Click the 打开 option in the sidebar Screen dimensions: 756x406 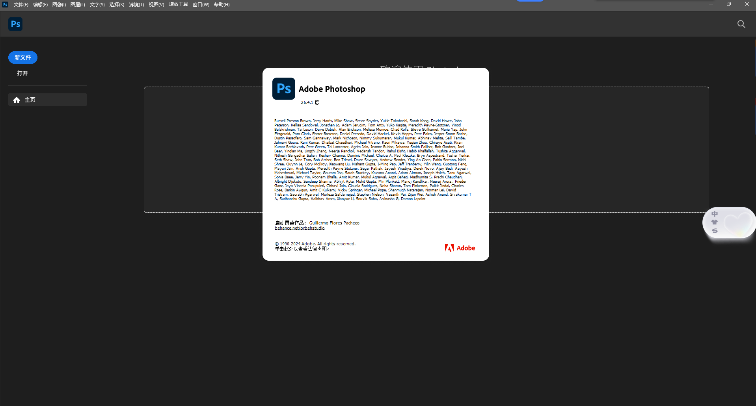tap(22, 73)
